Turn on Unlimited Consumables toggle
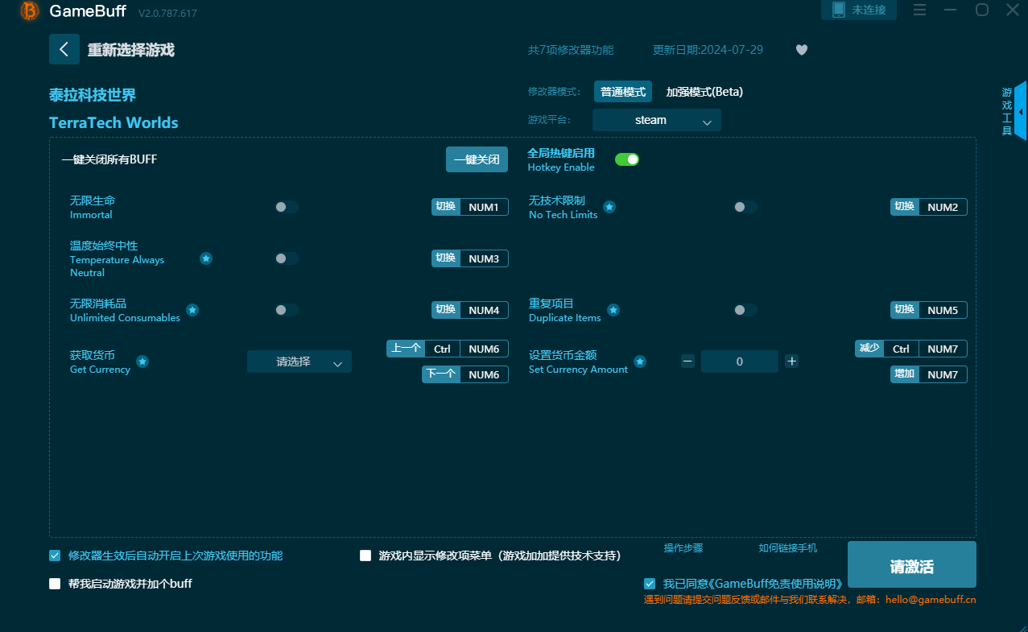 (x=287, y=310)
